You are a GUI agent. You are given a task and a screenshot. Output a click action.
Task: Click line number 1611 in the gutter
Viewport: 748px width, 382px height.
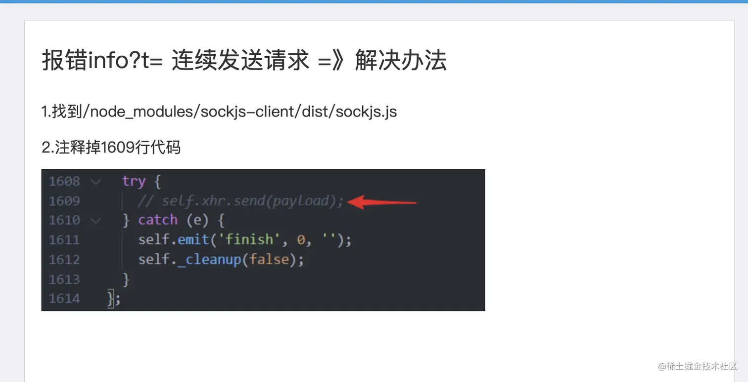click(64, 240)
